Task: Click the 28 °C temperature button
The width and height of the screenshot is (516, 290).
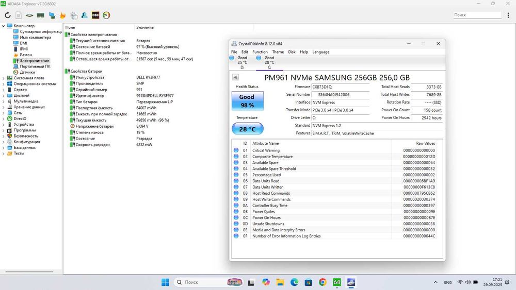Action: (x=247, y=129)
